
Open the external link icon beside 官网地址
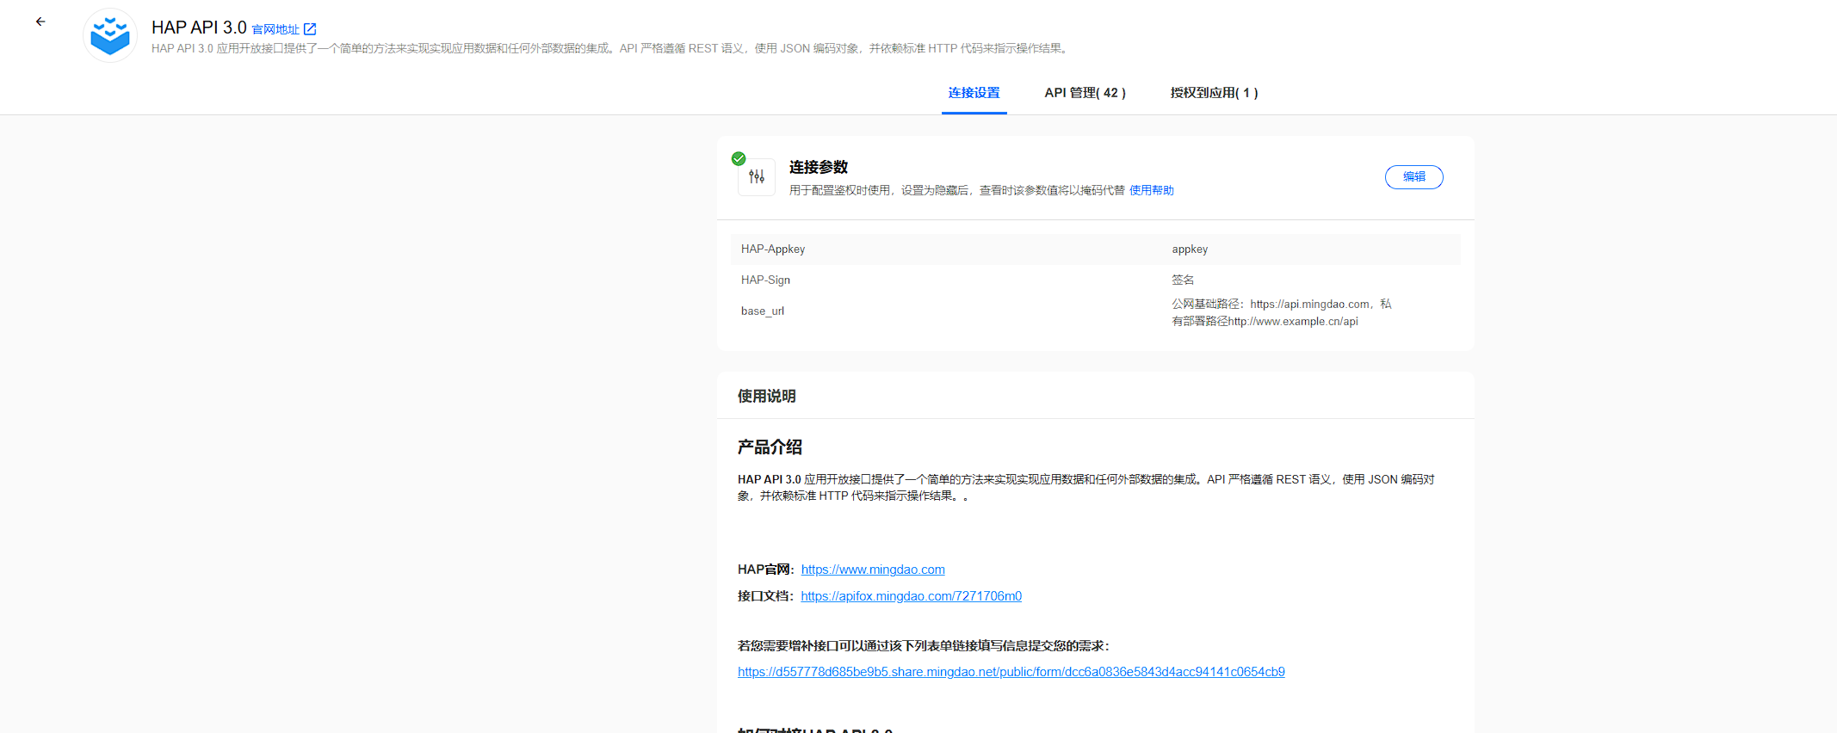[x=310, y=29]
